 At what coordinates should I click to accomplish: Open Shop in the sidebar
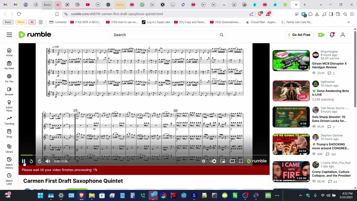(9, 134)
